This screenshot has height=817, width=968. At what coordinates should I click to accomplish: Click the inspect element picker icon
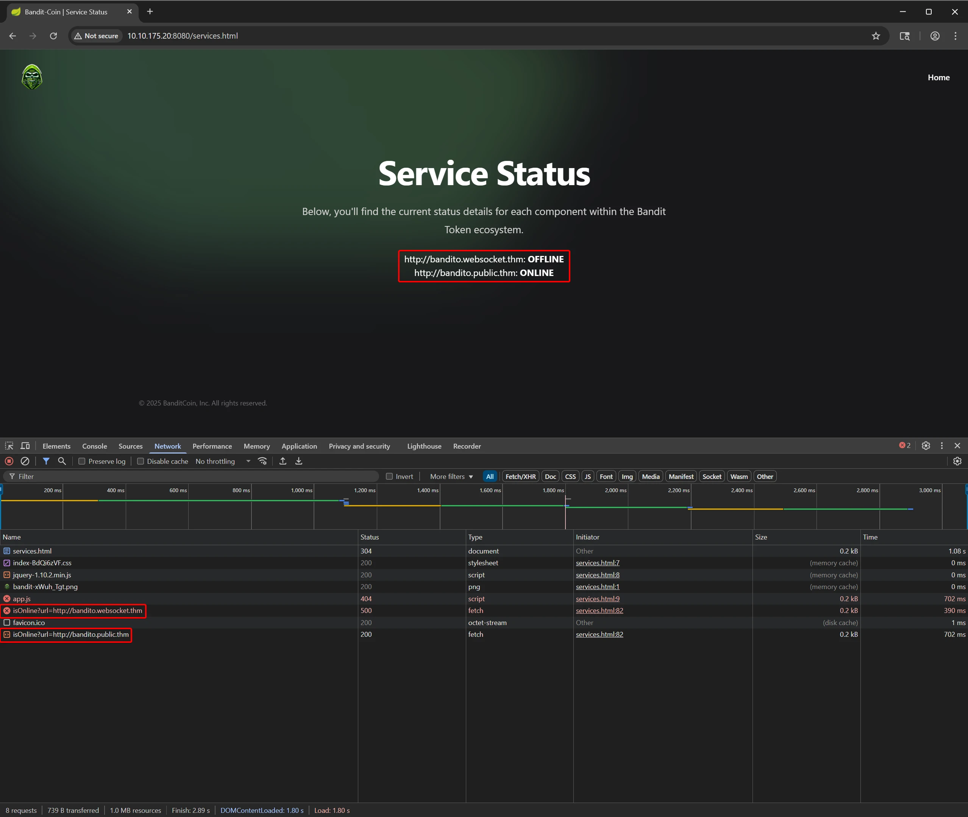click(9, 446)
